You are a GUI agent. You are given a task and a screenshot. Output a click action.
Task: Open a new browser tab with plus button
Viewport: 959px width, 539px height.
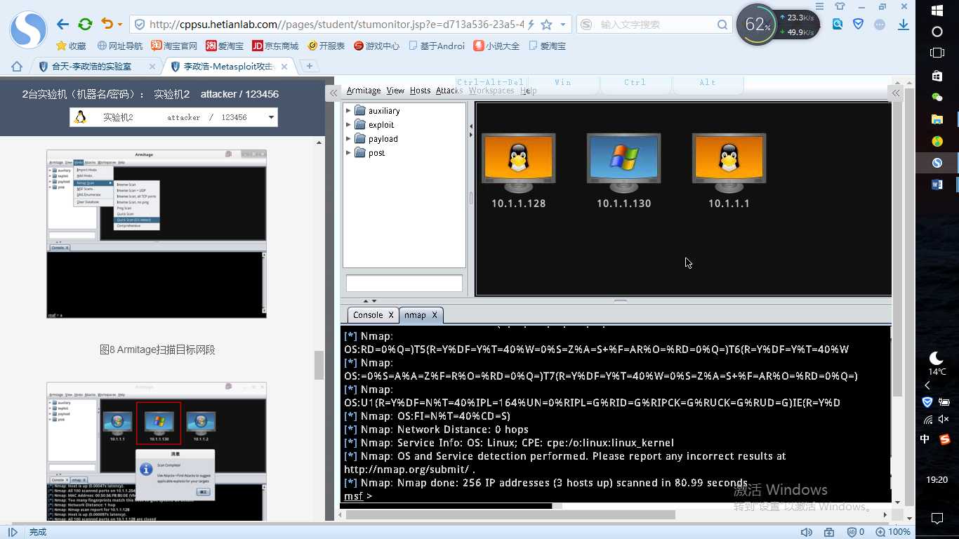click(x=309, y=66)
